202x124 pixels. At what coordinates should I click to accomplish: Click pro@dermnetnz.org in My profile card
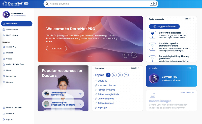click(171, 80)
